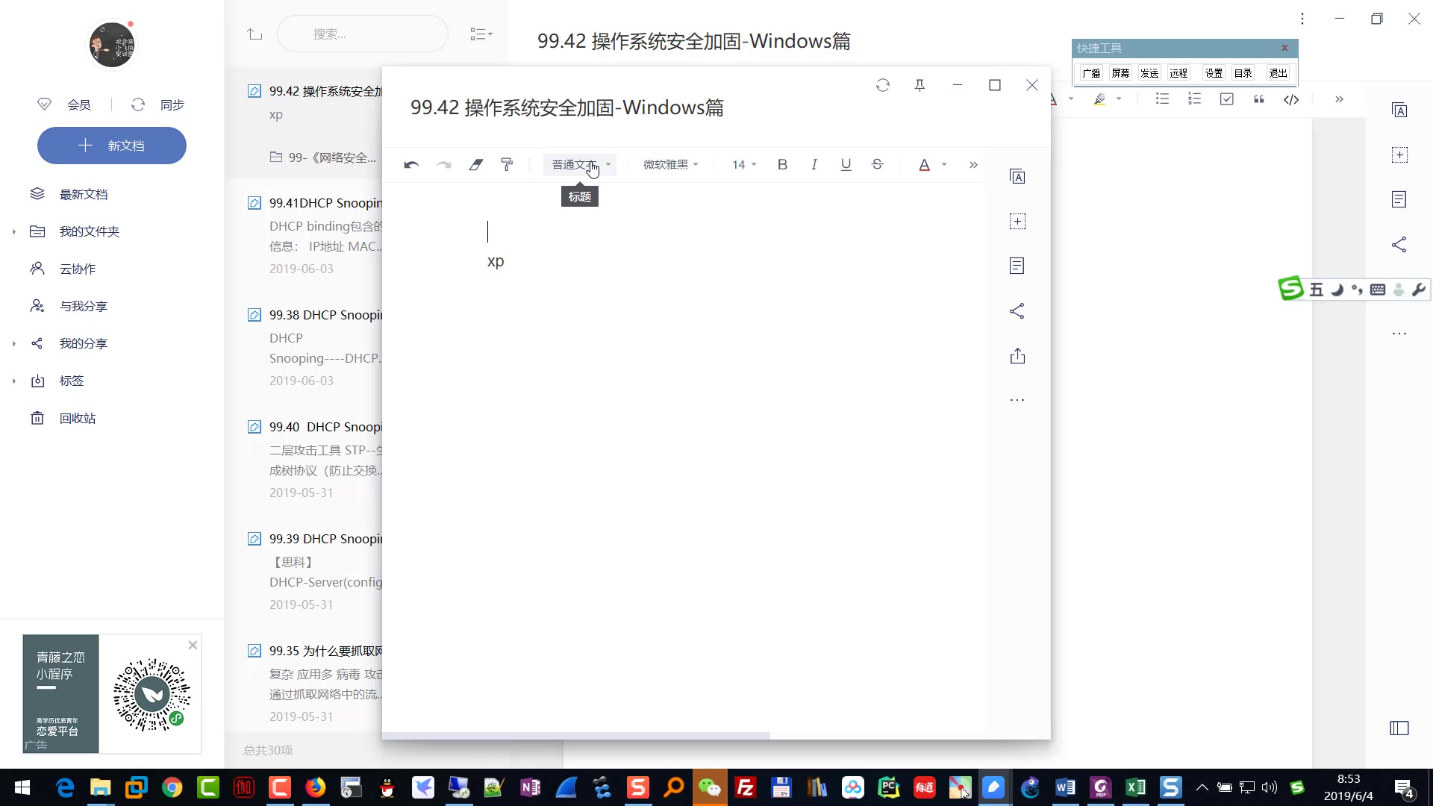
Task: Insert a checkbox todo item
Action: click(1226, 99)
